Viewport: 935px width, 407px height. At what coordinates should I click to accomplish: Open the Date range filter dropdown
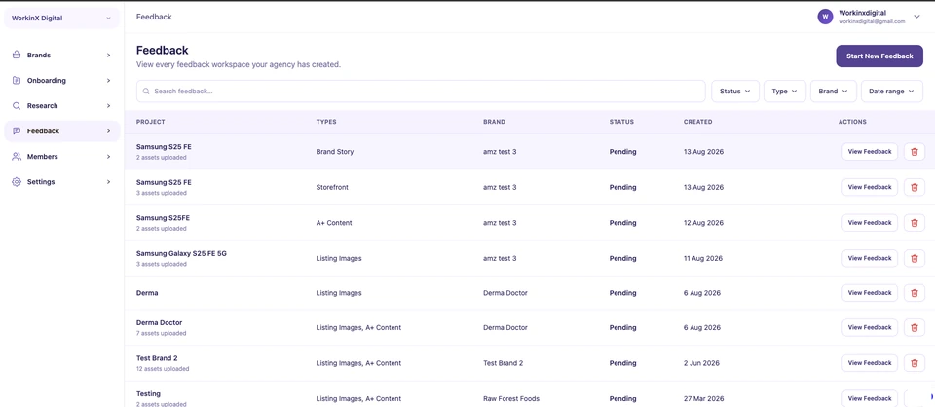pos(891,92)
